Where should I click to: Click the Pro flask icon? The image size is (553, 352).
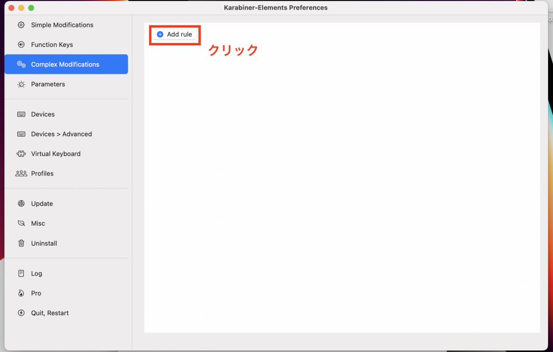(21, 293)
